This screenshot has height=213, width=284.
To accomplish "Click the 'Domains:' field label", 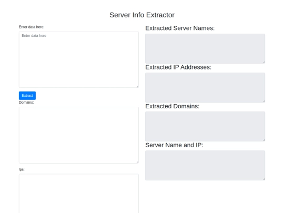I will click(26, 103).
